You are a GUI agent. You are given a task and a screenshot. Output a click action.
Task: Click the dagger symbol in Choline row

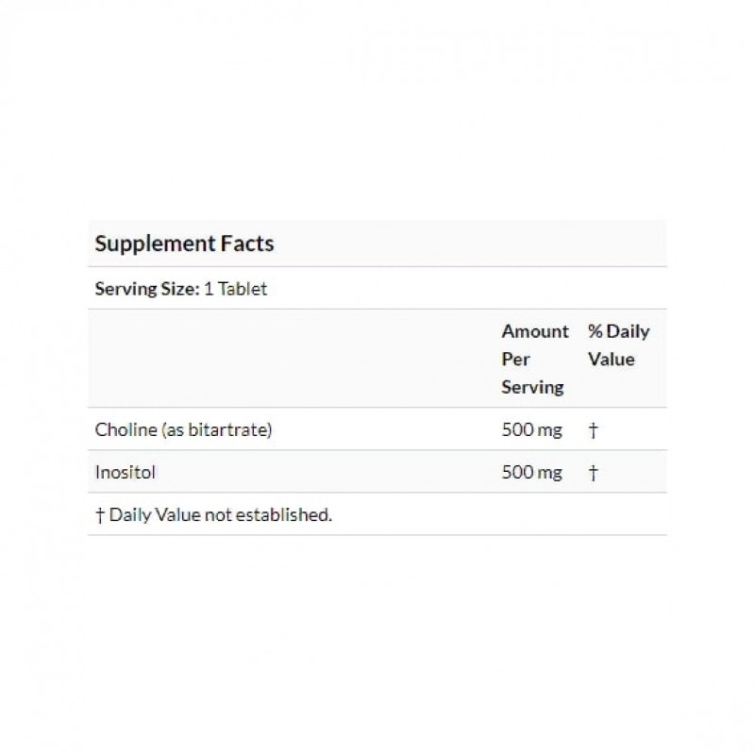click(x=593, y=430)
